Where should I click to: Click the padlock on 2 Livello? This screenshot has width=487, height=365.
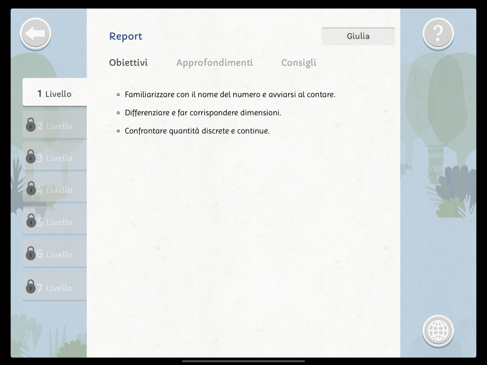tap(30, 125)
